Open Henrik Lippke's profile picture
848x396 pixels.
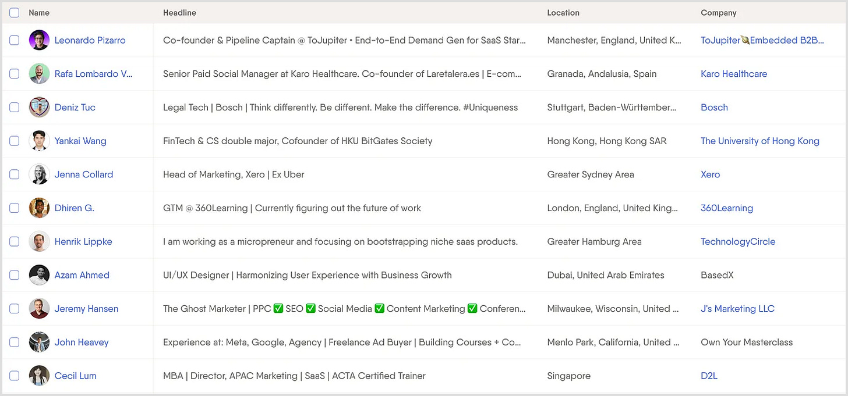tap(39, 241)
